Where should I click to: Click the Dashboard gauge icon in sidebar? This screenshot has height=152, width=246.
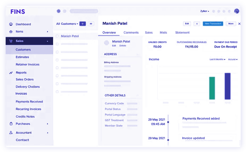point(11,24)
